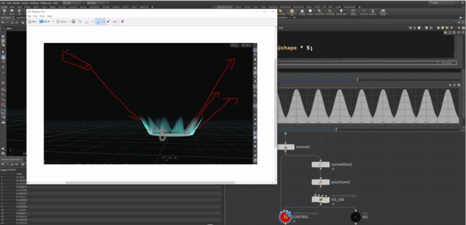Select the Sphere shelf tool in Houdini

tap(12, 11)
